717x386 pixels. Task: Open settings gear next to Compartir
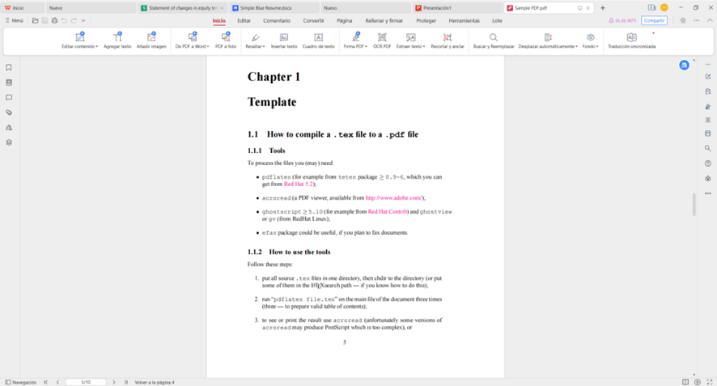pyautogui.click(x=683, y=20)
